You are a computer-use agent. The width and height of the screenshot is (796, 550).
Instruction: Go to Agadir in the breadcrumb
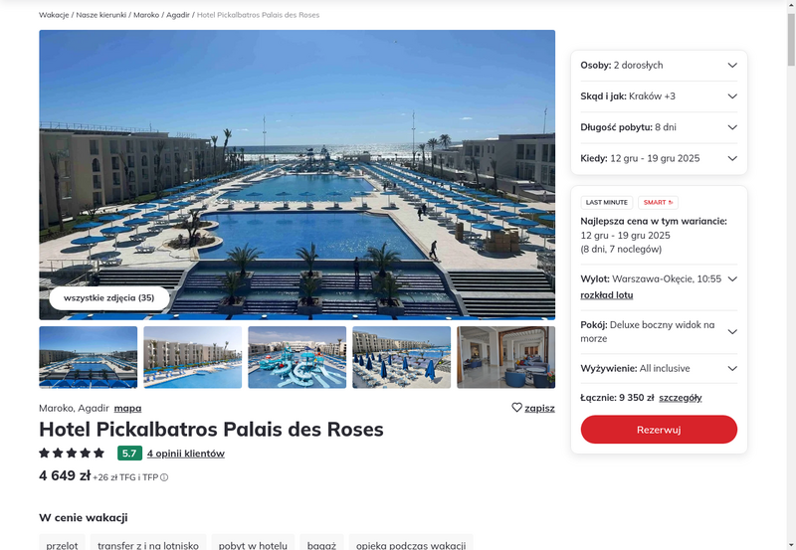178,15
